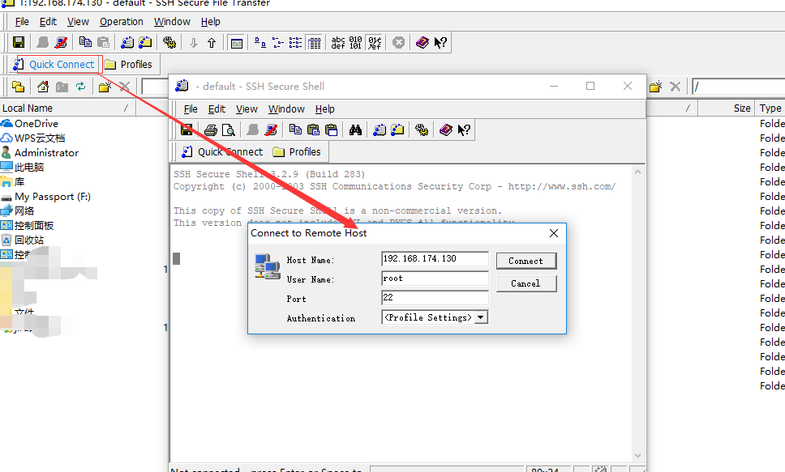Click local pane Home folder icon
The width and height of the screenshot is (785, 472).
(x=43, y=87)
